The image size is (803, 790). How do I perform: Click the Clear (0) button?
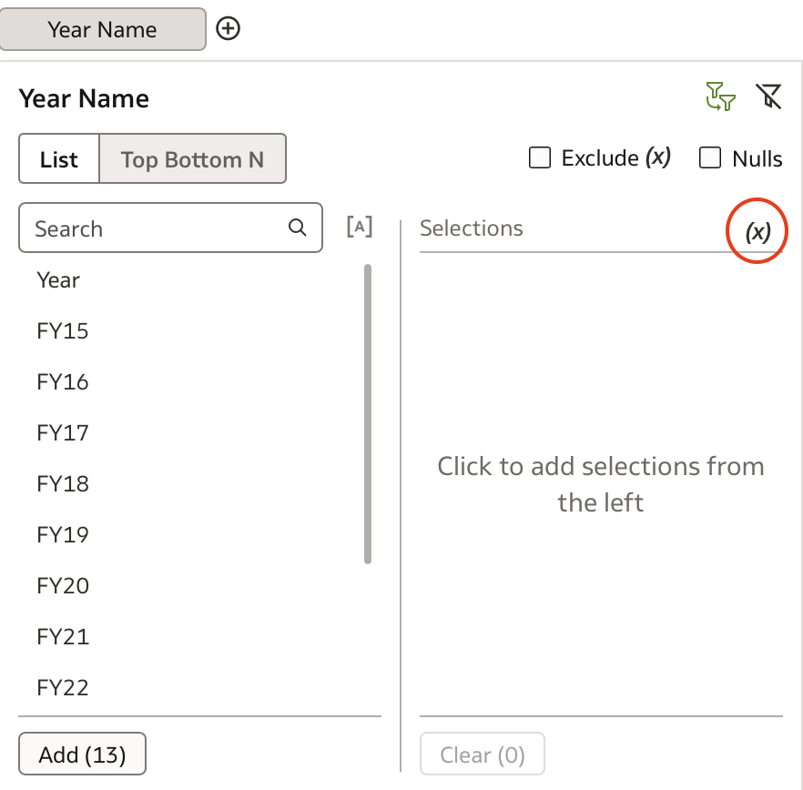[x=482, y=754]
